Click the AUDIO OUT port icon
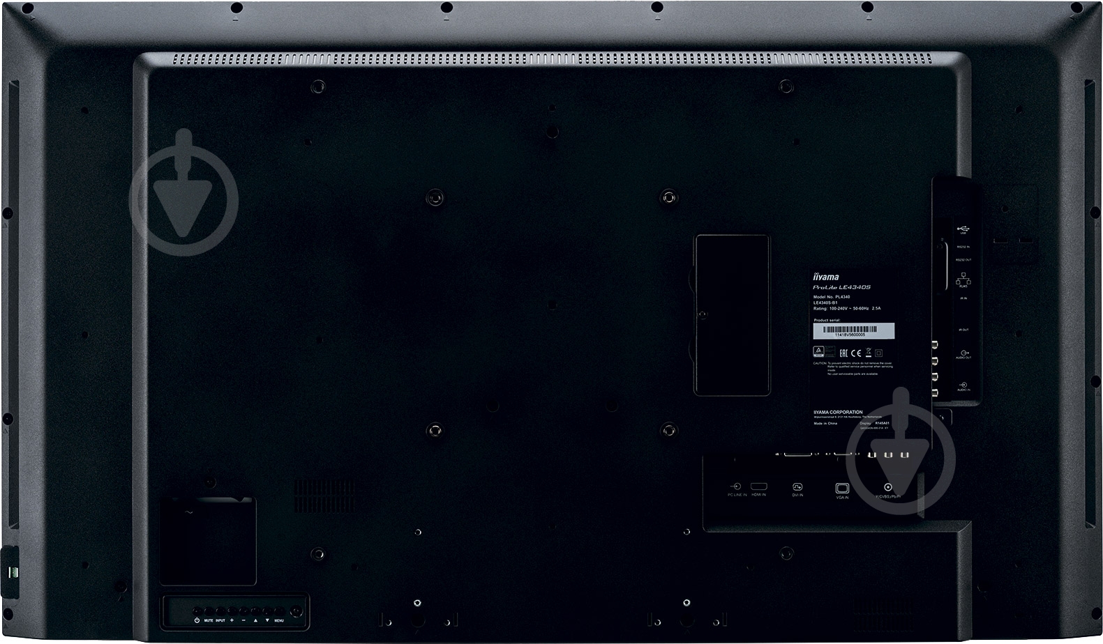The width and height of the screenshot is (1103, 644). [x=963, y=353]
